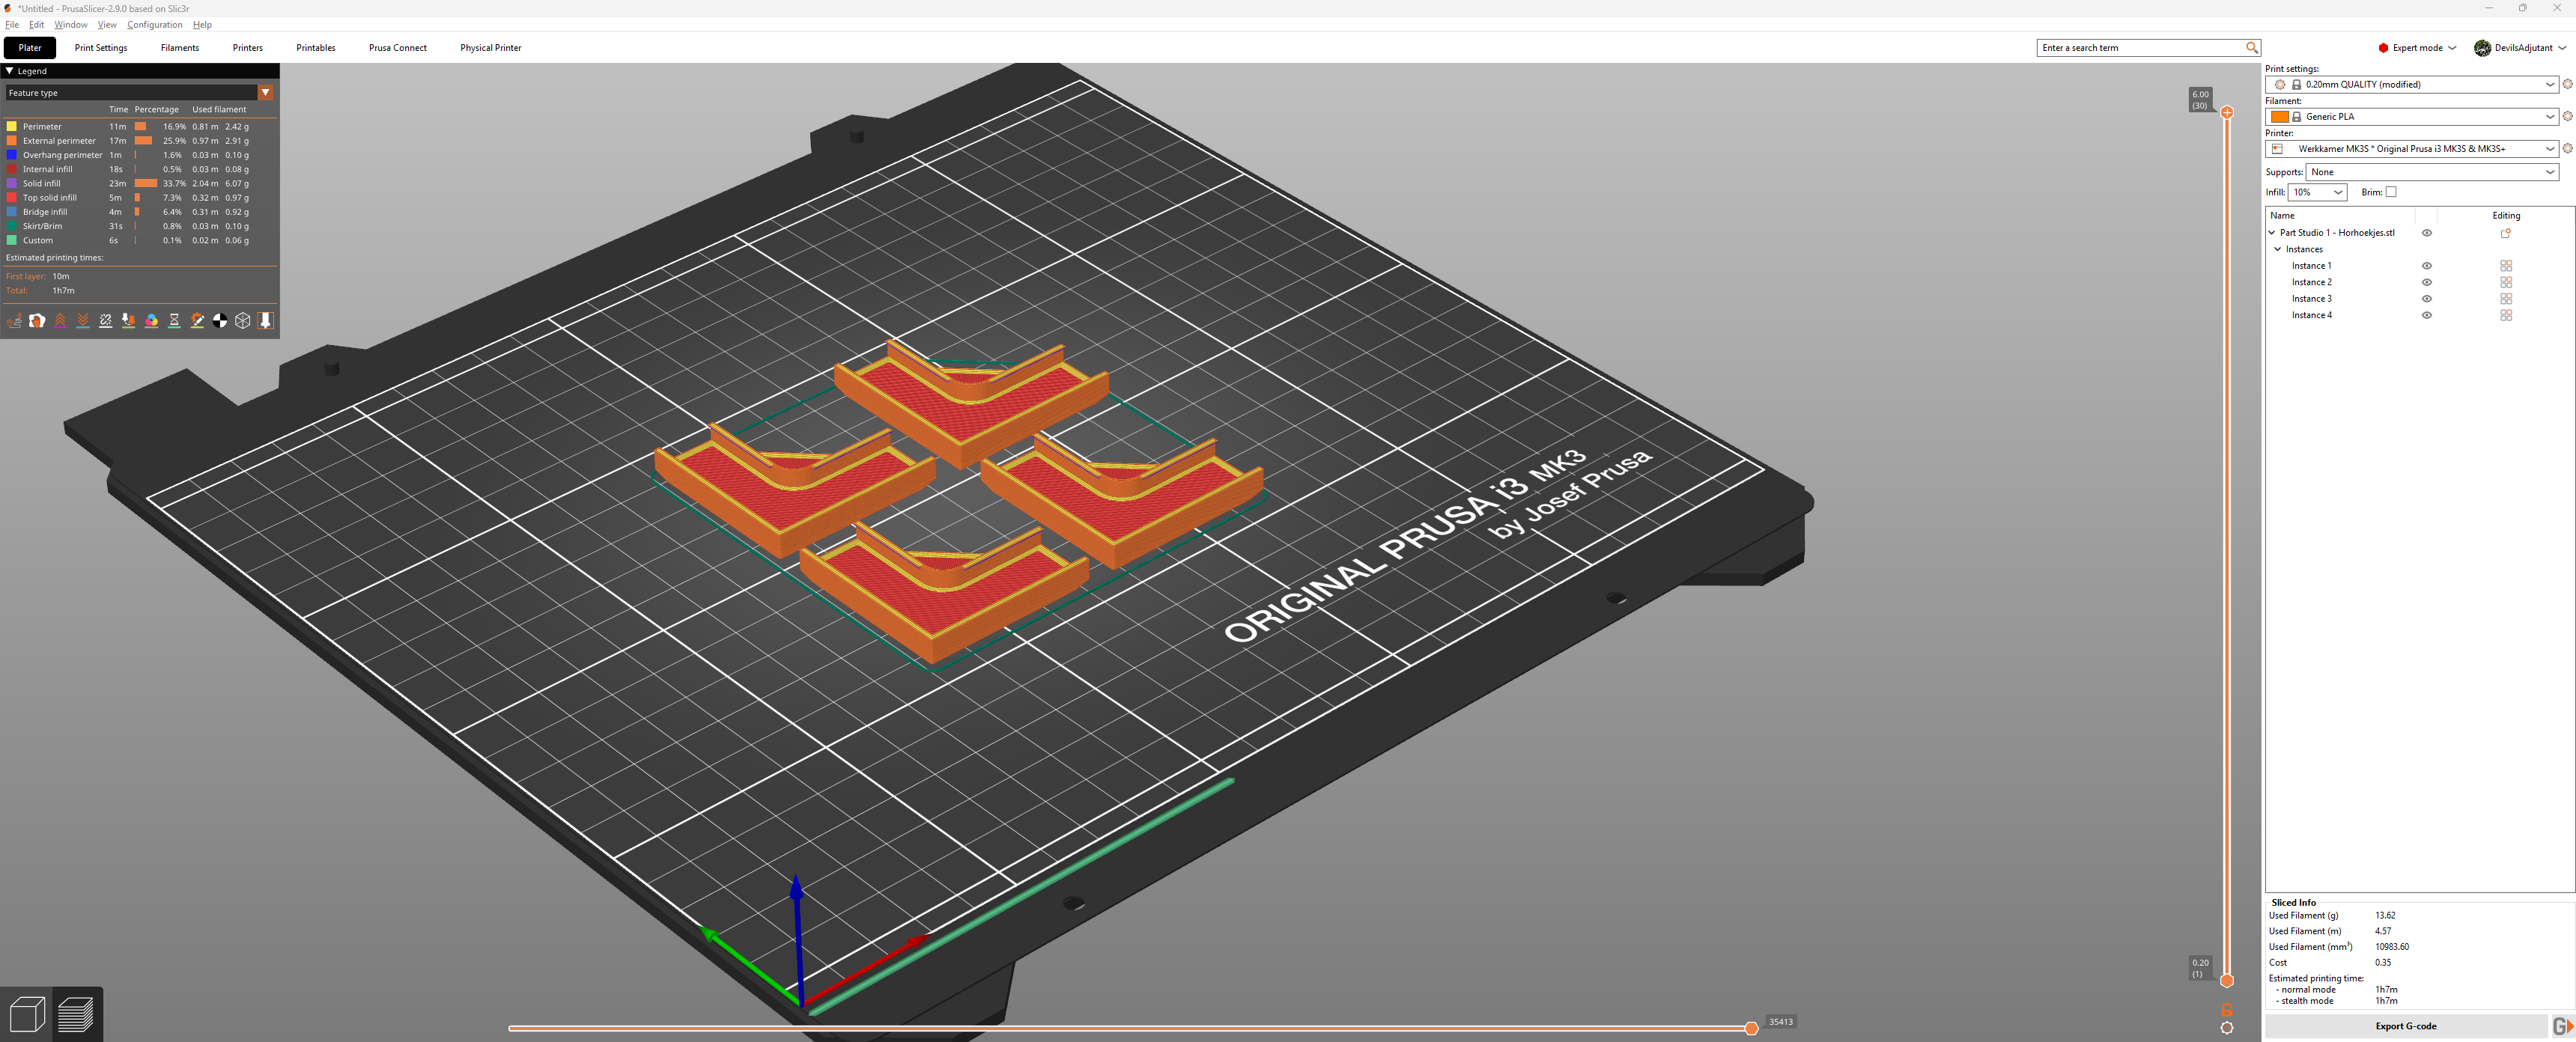Enable the Brim checkbox
This screenshot has width=2576, height=1042.
click(x=2391, y=192)
